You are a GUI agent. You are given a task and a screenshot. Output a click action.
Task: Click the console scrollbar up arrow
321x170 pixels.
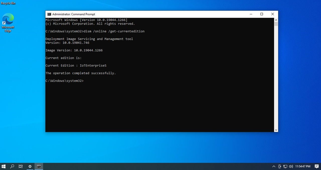pos(276,20)
